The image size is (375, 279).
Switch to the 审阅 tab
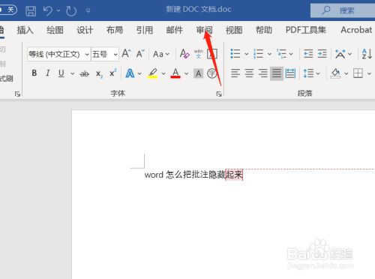(204, 30)
